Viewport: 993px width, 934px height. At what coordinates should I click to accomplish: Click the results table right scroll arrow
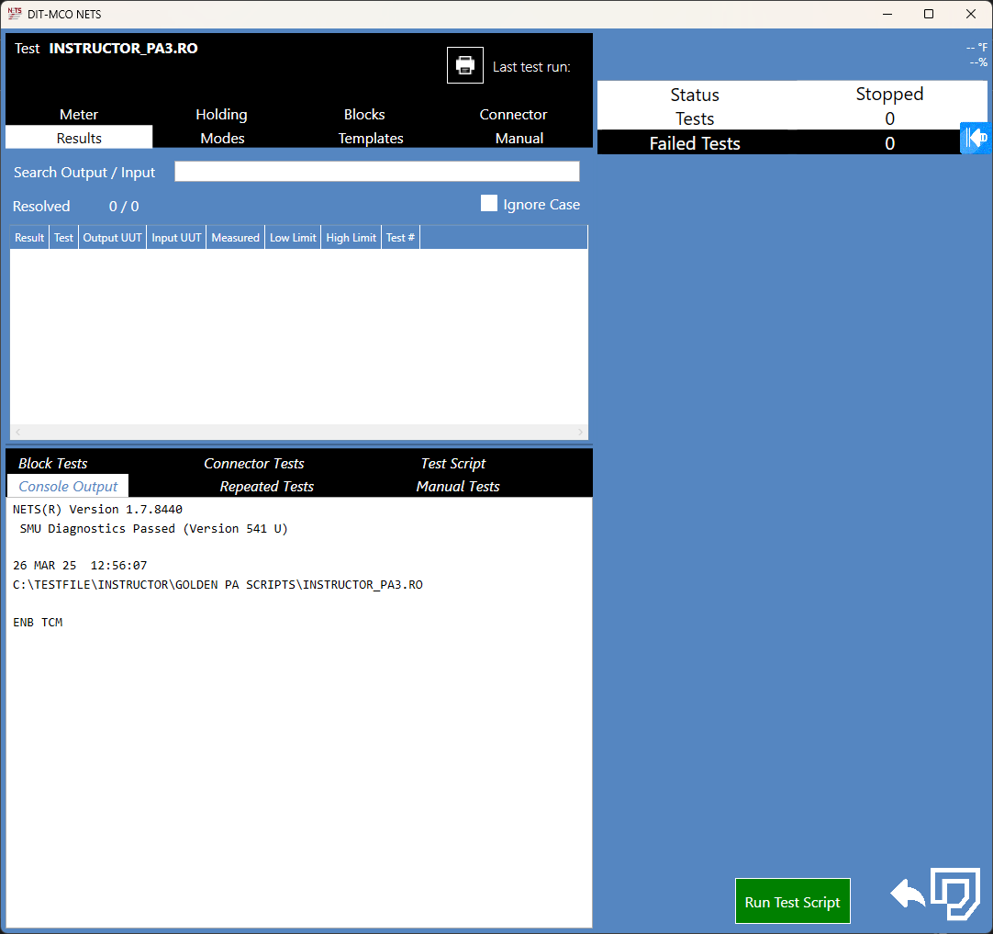tap(580, 432)
